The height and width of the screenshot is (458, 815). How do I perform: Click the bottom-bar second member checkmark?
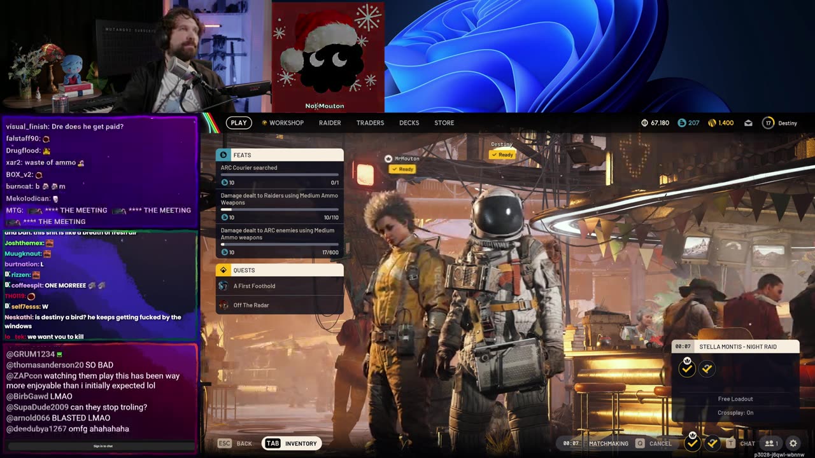point(712,443)
